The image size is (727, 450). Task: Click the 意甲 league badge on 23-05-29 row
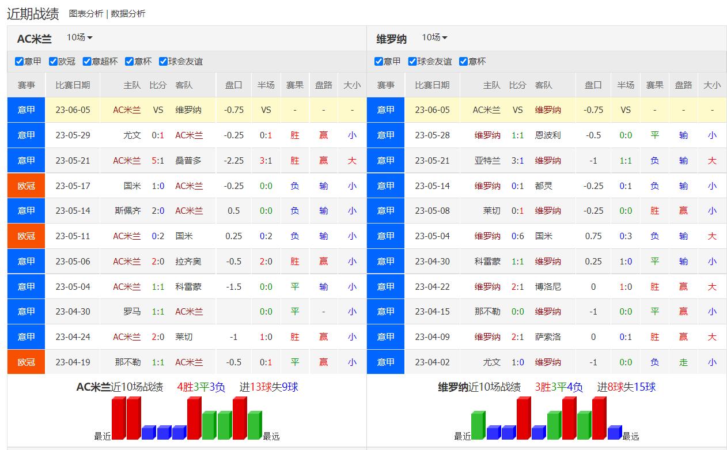(25, 135)
